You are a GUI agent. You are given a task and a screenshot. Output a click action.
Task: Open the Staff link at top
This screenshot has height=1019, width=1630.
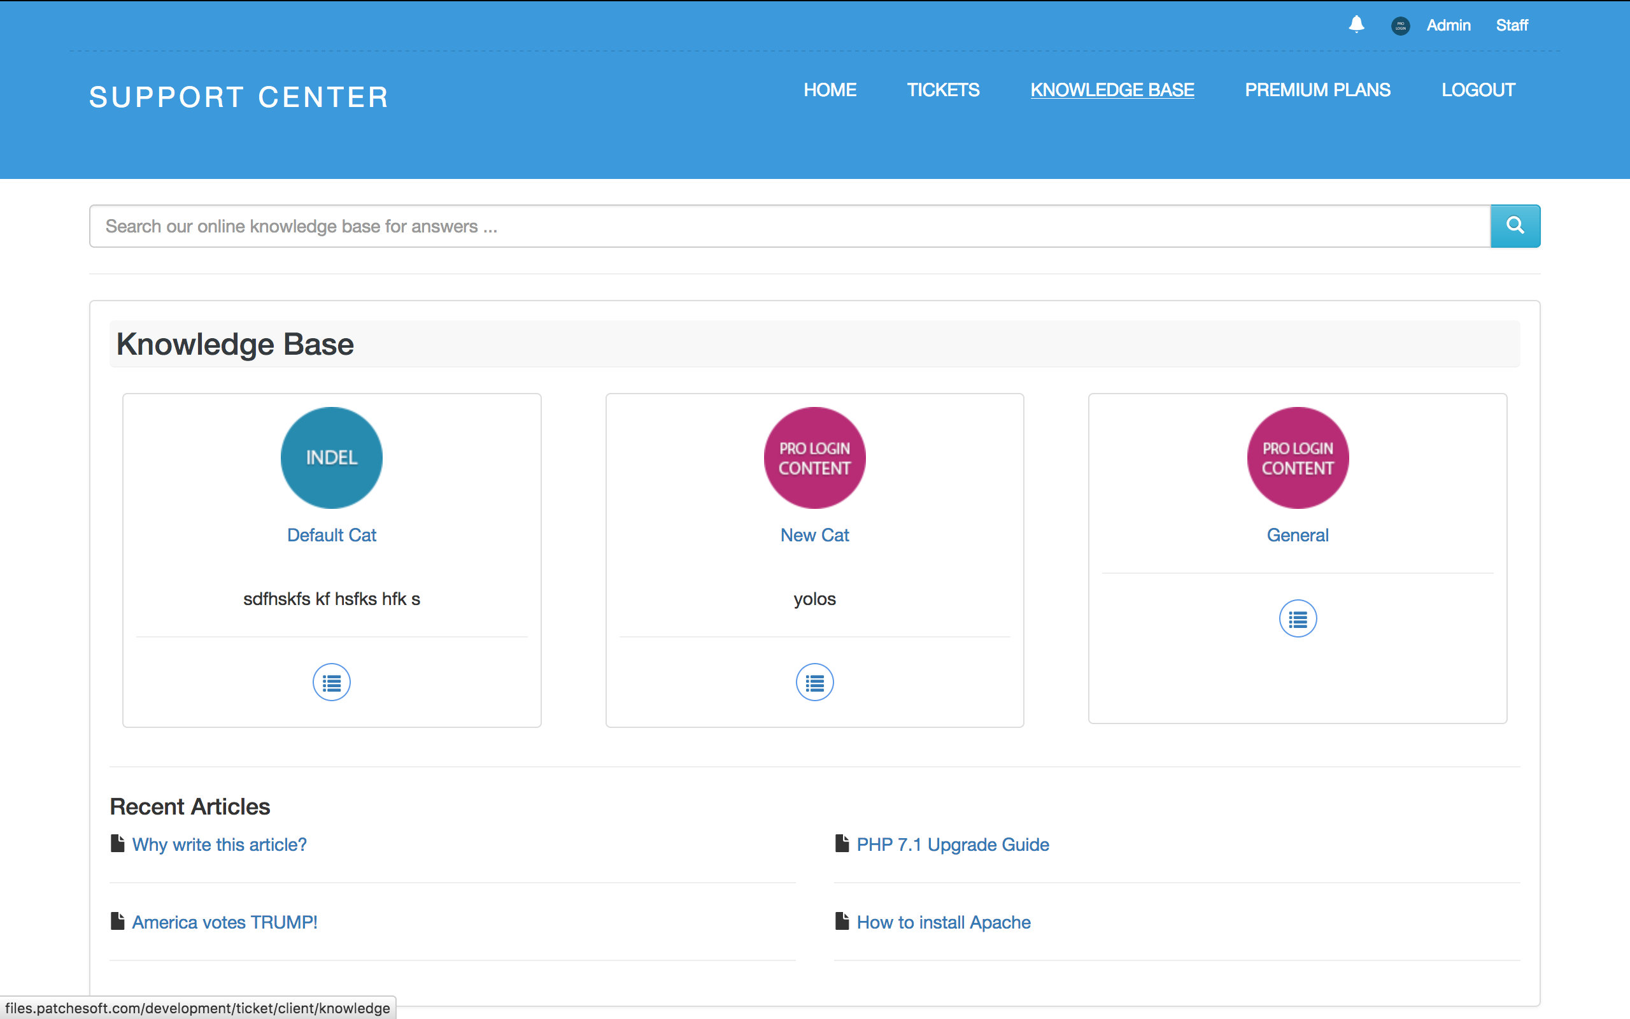(1512, 25)
